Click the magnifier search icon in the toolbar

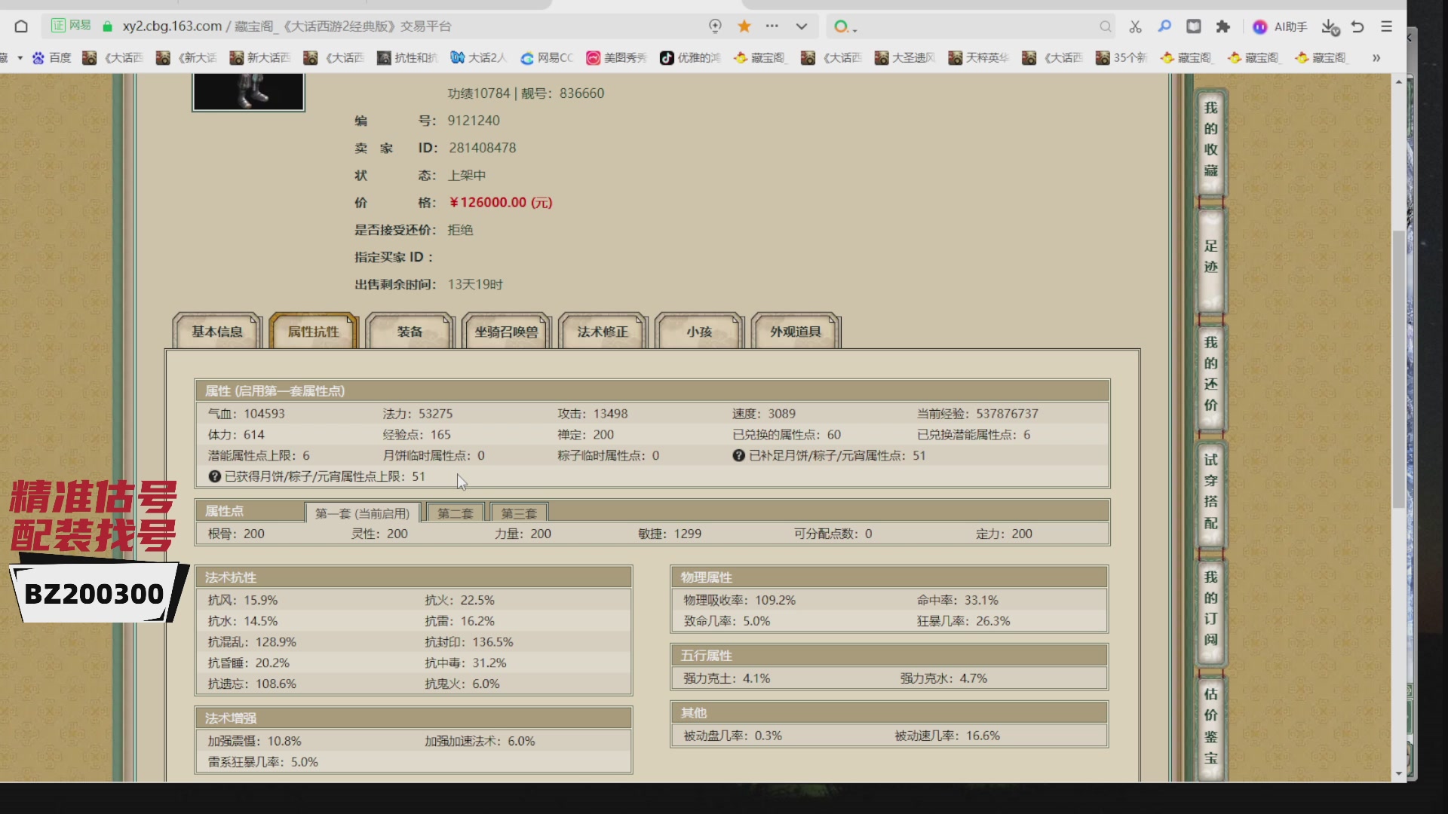coord(1164,26)
